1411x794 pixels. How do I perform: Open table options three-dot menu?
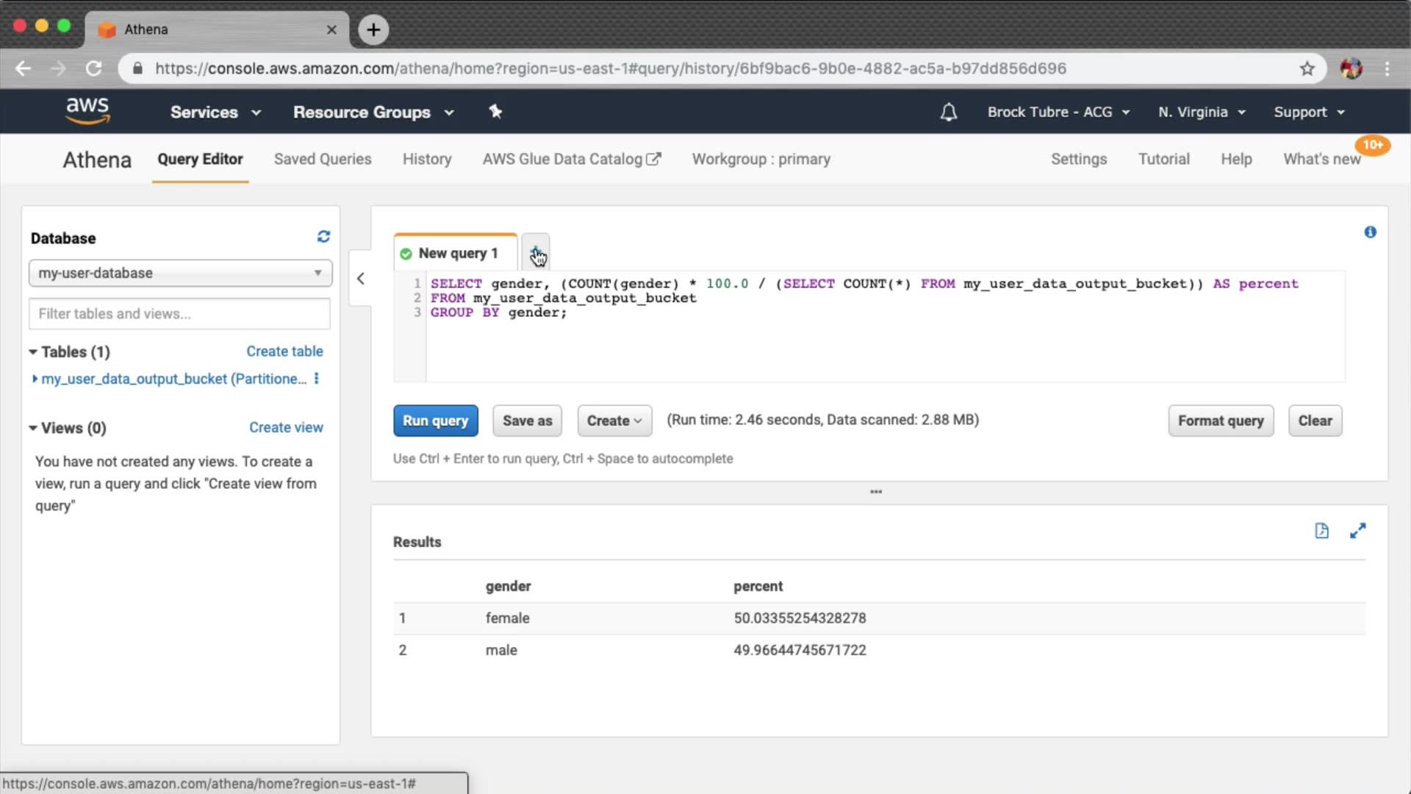pyautogui.click(x=317, y=379)
